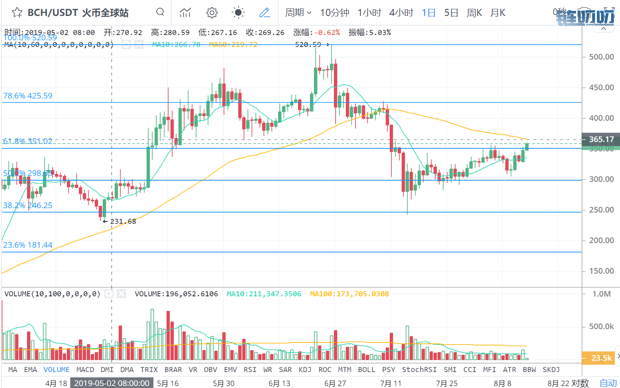Toggle light/dark theme sun icon
Viewport: 620px width, 388px height.
pos(238,12)
